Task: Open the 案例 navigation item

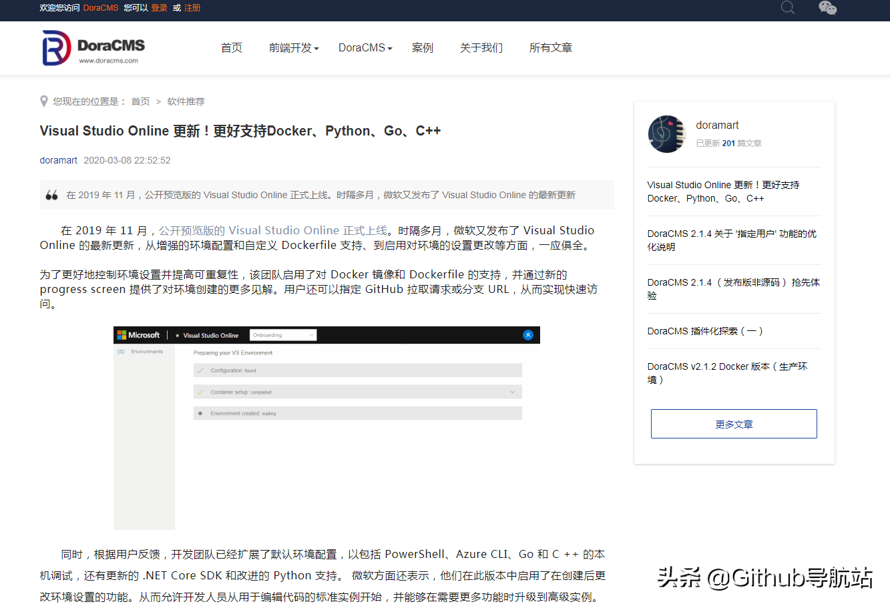Action: coord(423,48)
